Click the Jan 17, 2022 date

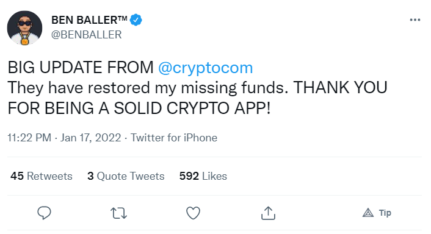point(91,138)
